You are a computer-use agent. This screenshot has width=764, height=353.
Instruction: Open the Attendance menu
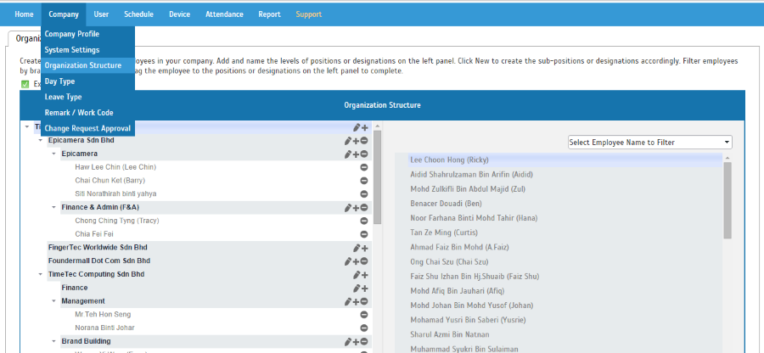[x=225, y=14]
